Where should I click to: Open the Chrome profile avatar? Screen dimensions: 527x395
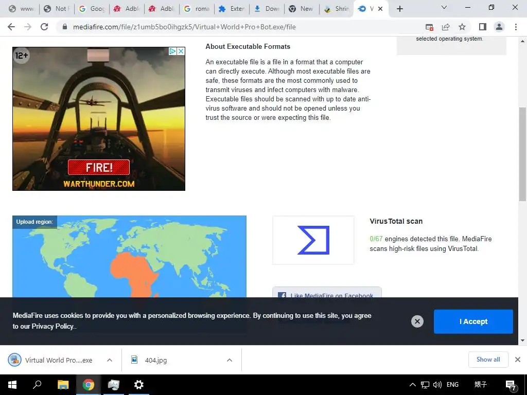(x=499, y=27)
